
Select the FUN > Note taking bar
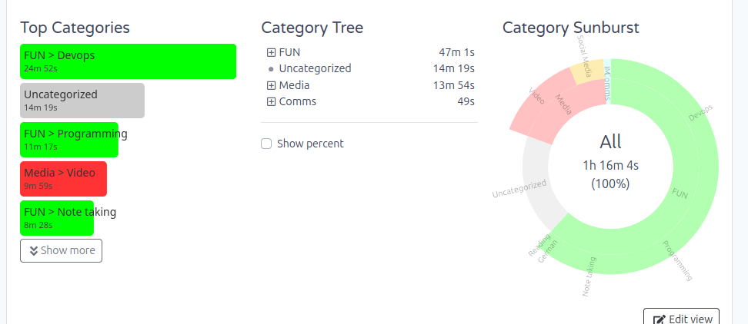coord(57,218)
